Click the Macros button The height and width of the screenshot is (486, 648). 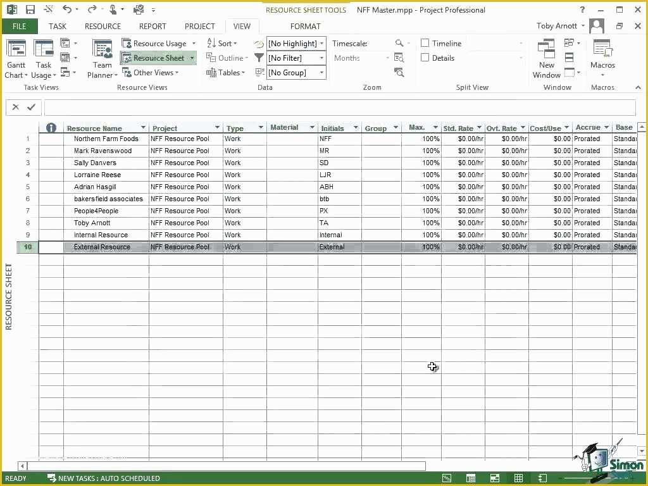602,58
